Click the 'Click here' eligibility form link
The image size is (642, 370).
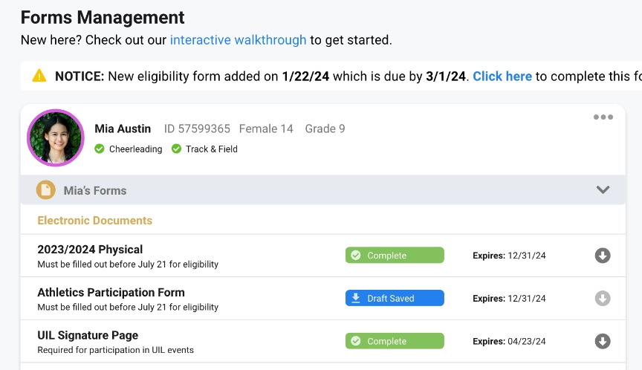(502, 77)
